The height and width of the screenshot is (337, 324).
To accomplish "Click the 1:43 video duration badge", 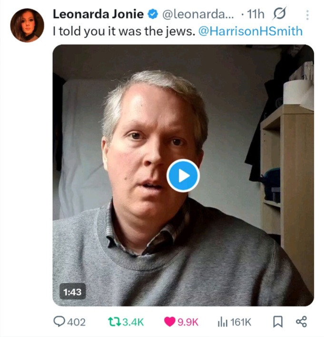I will [72, 292].
